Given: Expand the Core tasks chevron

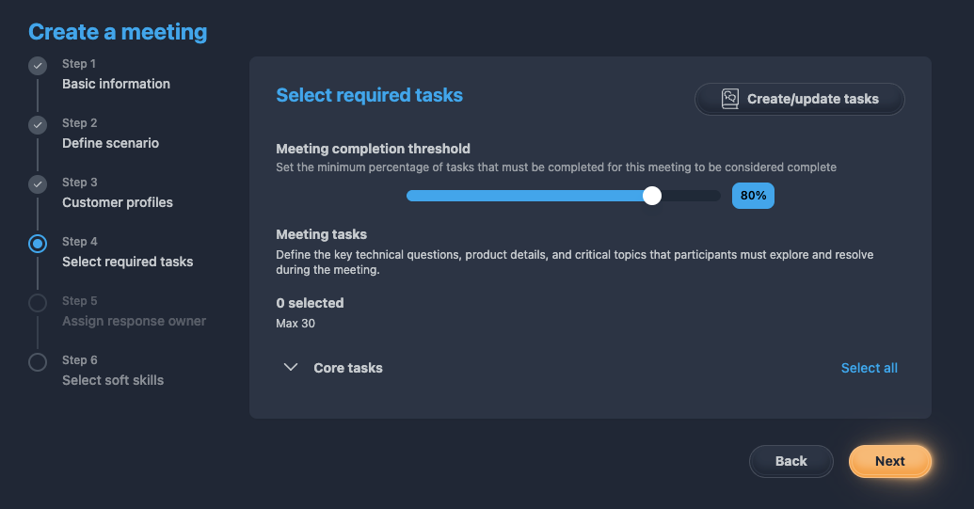Looking at the screenshot, I should pyautogui.click(x=291, y=368).
